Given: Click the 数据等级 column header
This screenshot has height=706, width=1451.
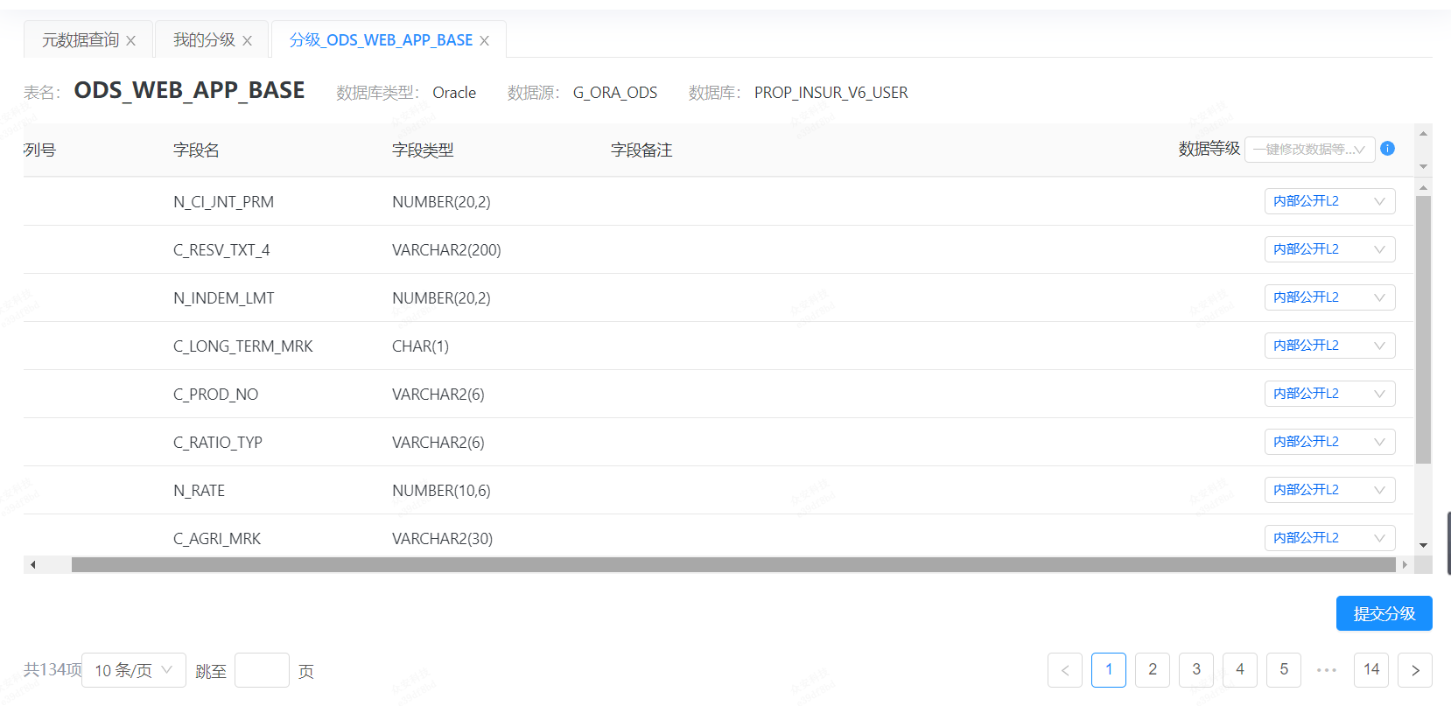Looking at the screenshot, I should click(1209, 150).
